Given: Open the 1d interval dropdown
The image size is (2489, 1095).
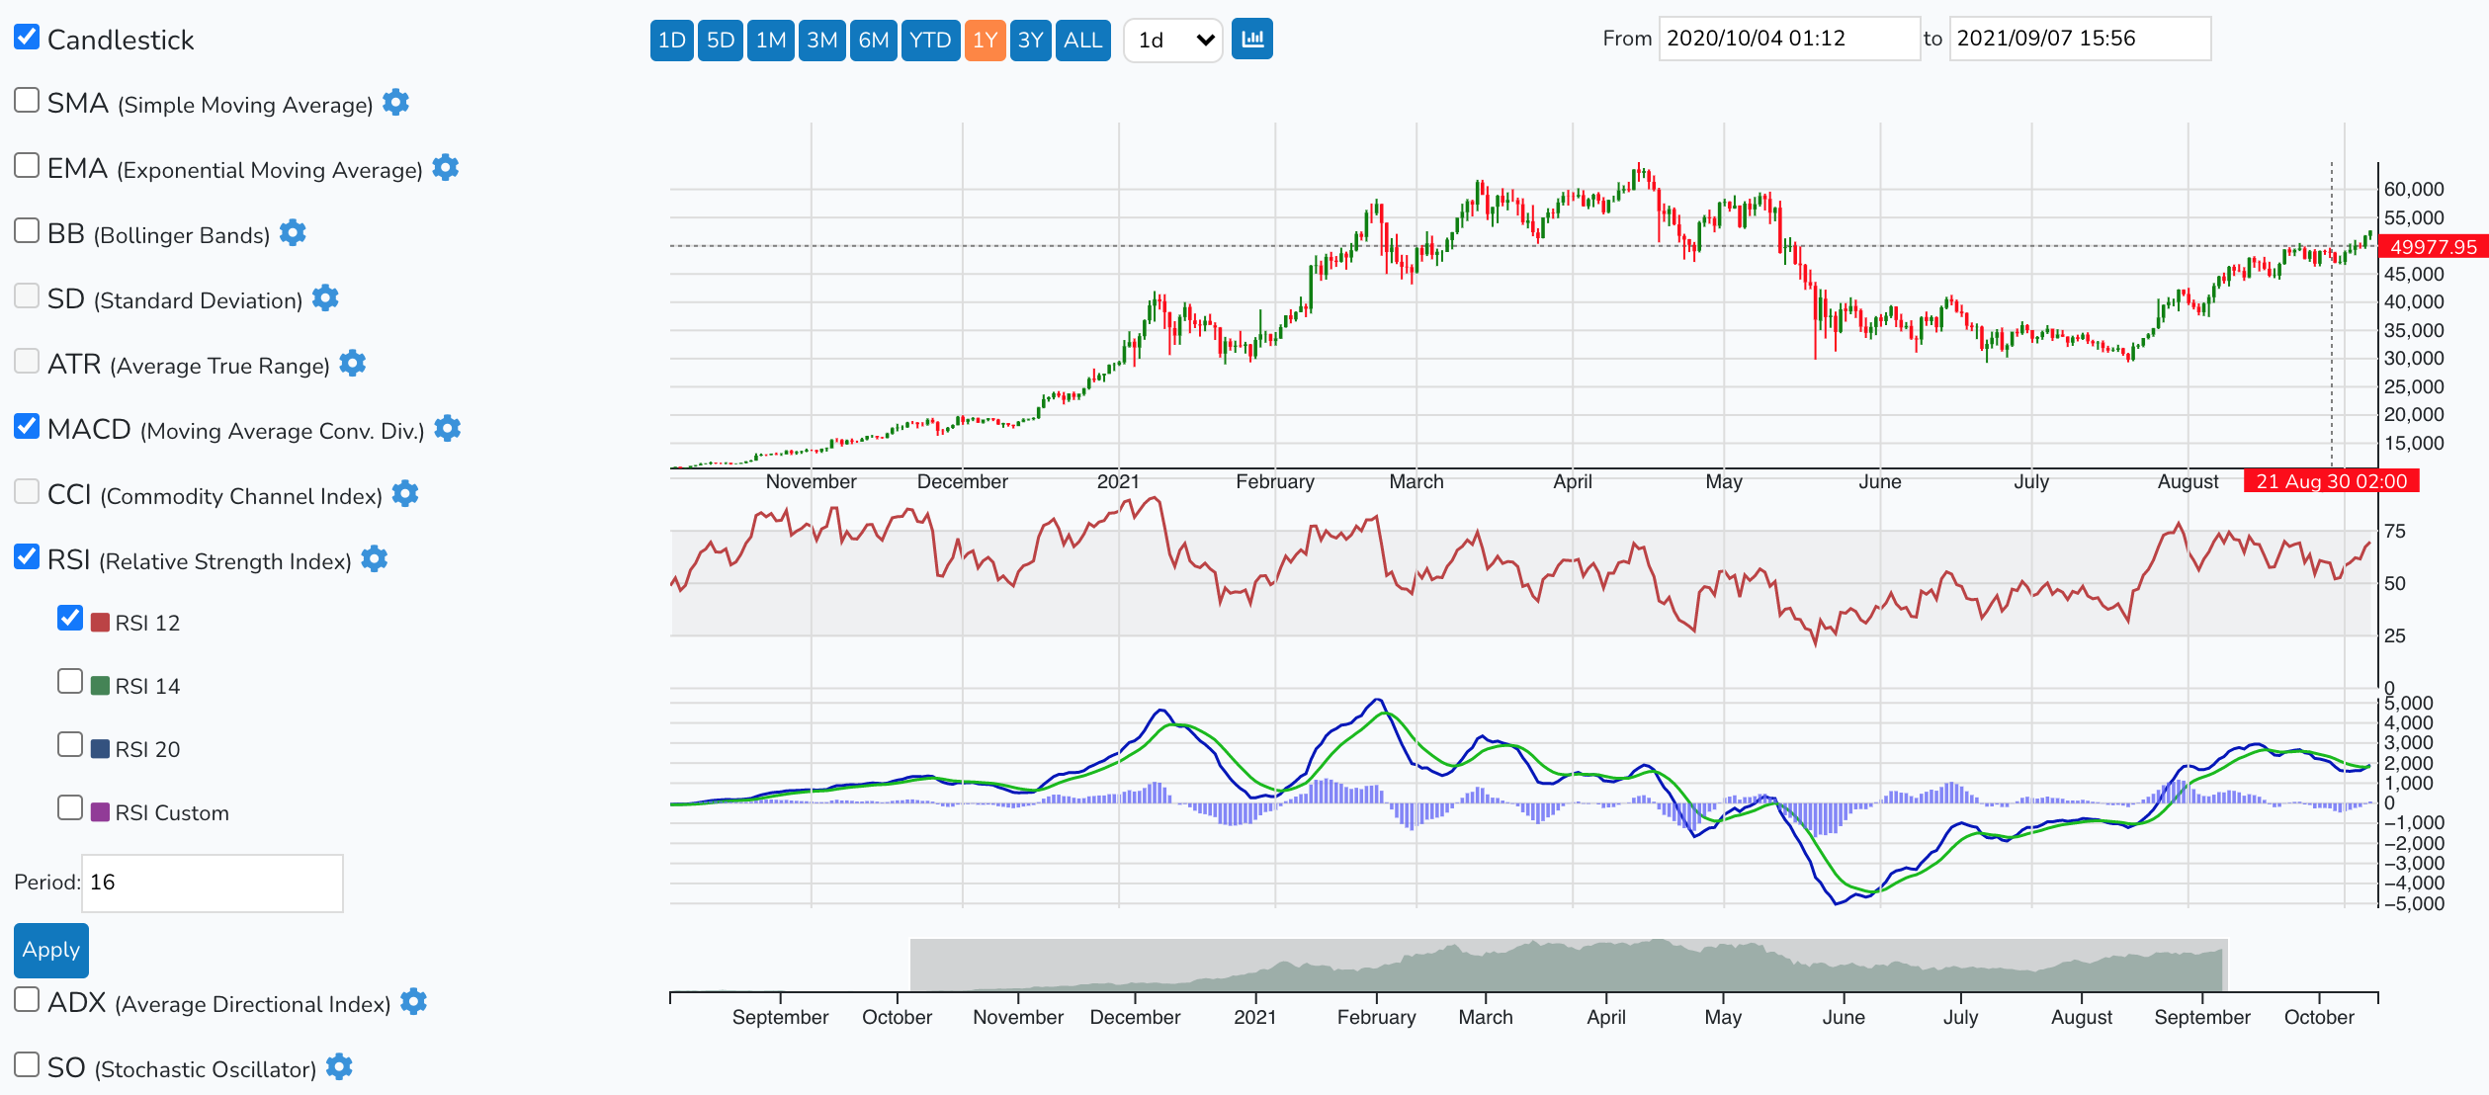Looking at the screenshot, I should (1173, 41).
